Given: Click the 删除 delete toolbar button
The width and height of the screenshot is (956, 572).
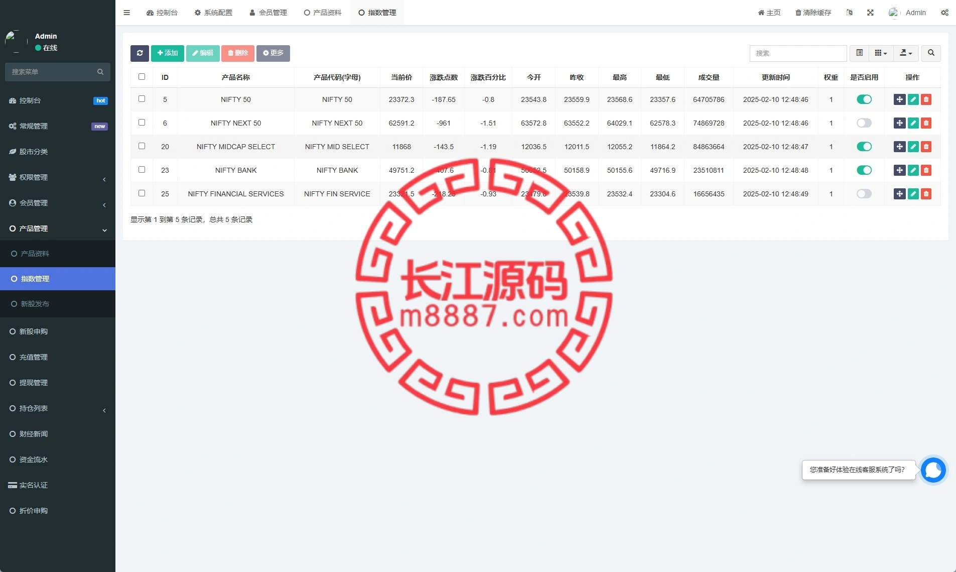Looking at the screenshot, I should click(237, 53).
